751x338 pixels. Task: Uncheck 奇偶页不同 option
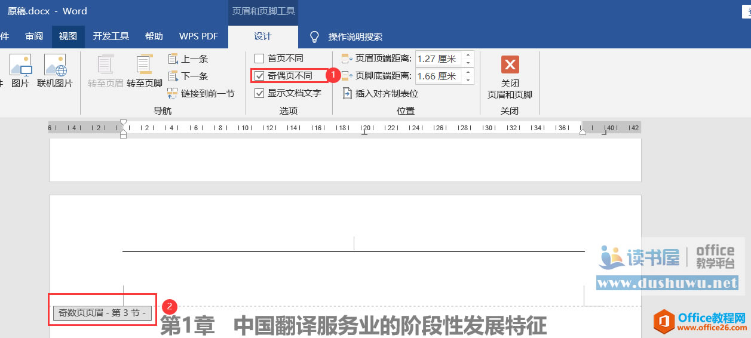pos(259,76)
